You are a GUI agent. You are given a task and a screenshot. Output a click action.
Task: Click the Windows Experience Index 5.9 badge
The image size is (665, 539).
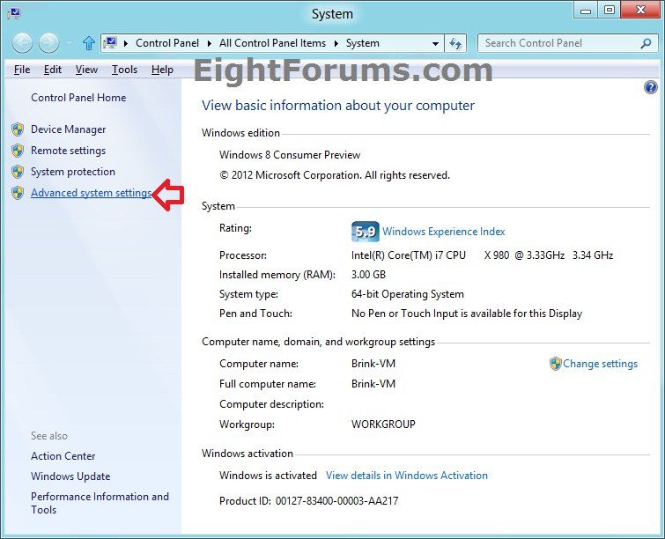(x=365, y=232)
